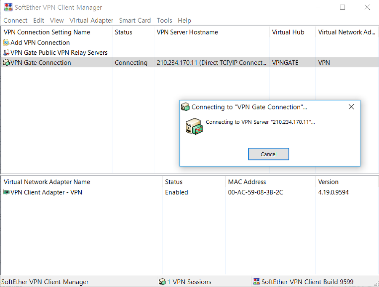This screenshot has width=379, height=287.
Task: Click the VPN adapter cell in connection row
Action: click(x=324, y=63)
